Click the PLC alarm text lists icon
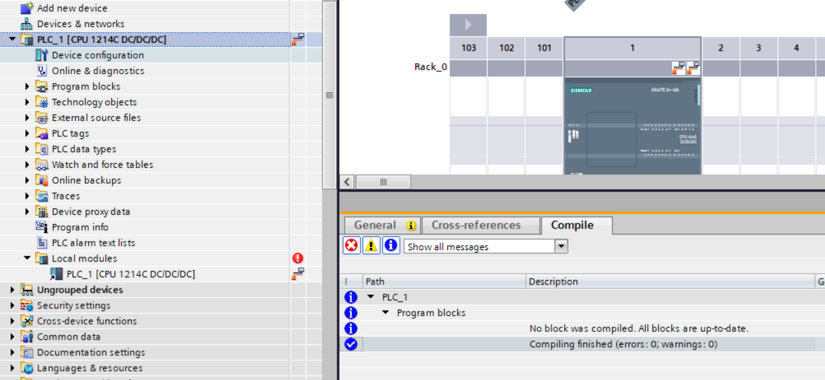Image resolution: width=825 pixels, height=380 pixels. point(42,243)
